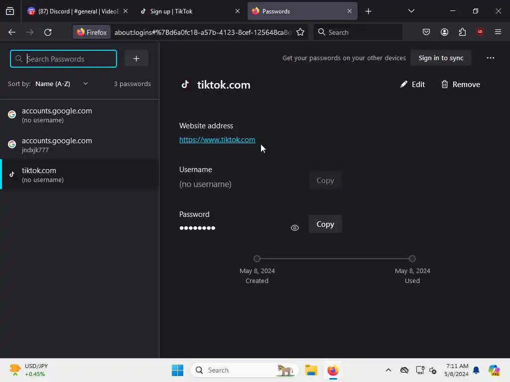The width and height of the screenshot is (510, 382).
Task: Select accounts.google.com entry jndxjk777
Action: coord(80,145)
